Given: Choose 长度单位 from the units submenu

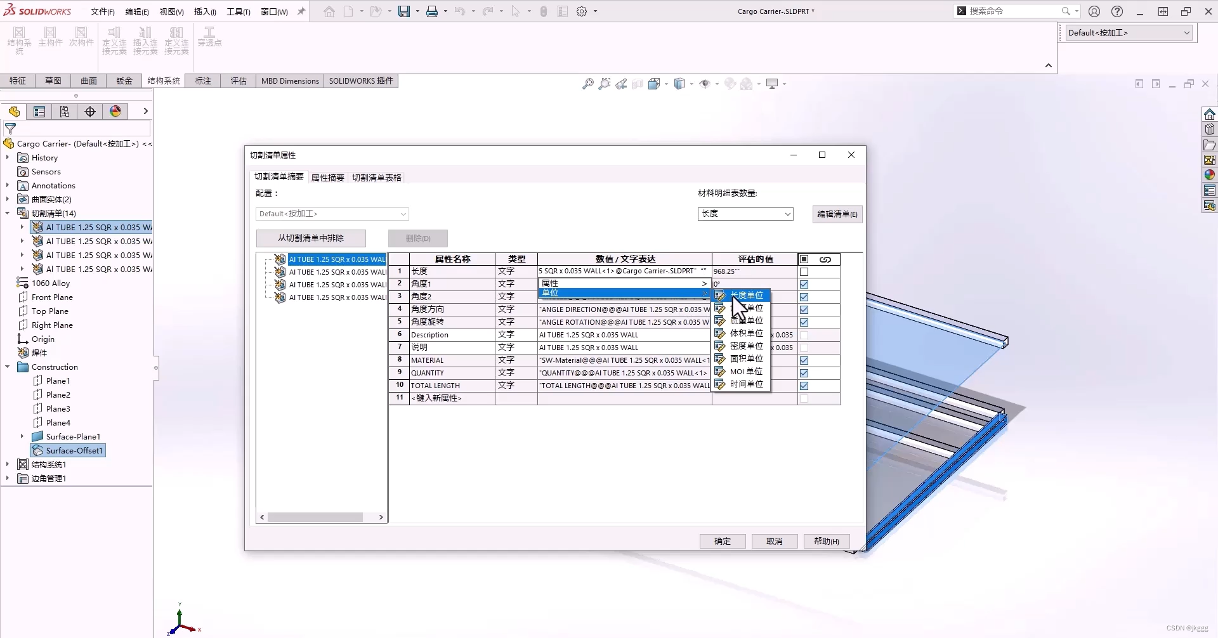Looking at the screenshot, I should (742, 295).
